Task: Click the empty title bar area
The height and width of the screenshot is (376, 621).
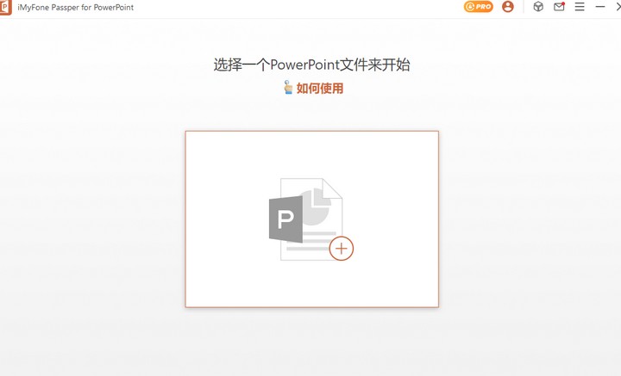Action: 302,7
